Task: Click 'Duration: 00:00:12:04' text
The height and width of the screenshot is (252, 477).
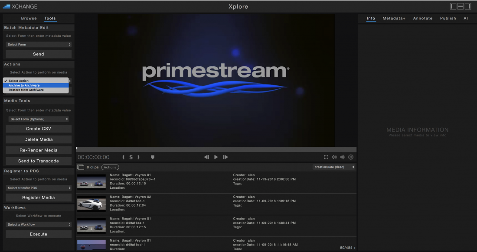Action: (128, 205)
